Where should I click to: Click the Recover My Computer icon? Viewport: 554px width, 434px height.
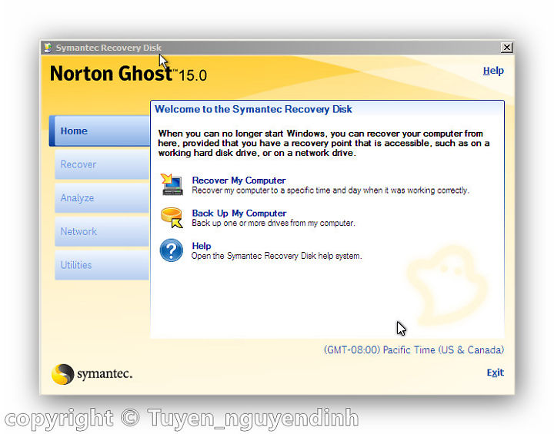172,184
